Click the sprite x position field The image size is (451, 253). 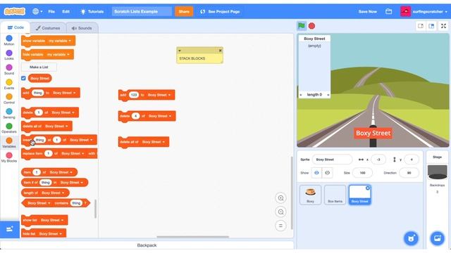[378, 160]
